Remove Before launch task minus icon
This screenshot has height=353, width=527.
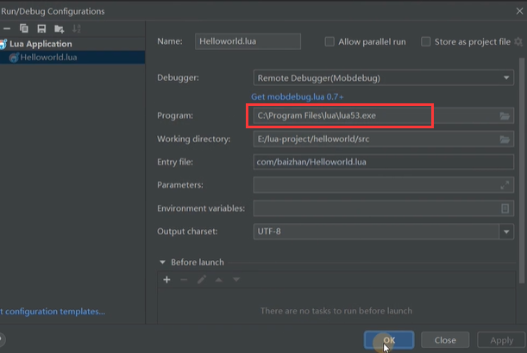[184, 280]
